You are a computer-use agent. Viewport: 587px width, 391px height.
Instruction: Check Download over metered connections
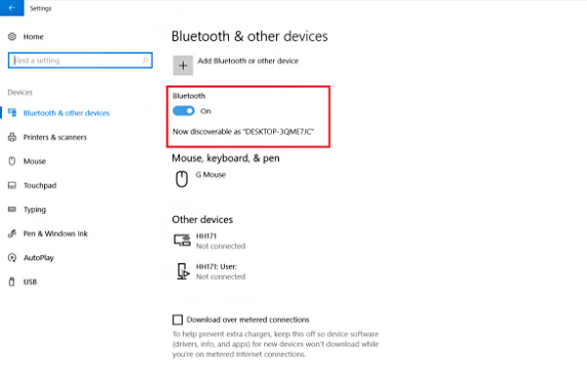click(177, 320)
